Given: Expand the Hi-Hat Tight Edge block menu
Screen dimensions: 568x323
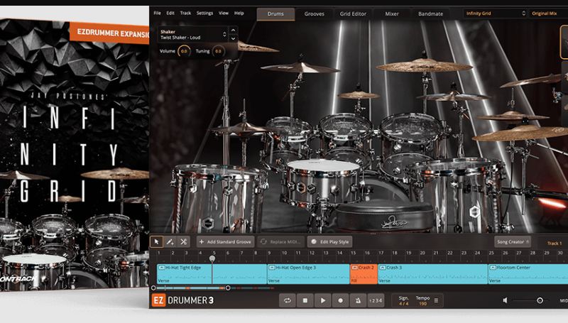Looking at the screenshot, I should tap(162, 267).
